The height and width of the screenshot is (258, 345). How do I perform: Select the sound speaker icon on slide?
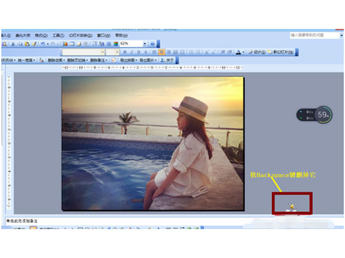point(292,207)
